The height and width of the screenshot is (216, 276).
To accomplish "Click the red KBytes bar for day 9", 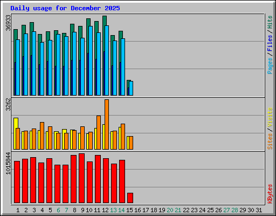I will click(81, 178).
